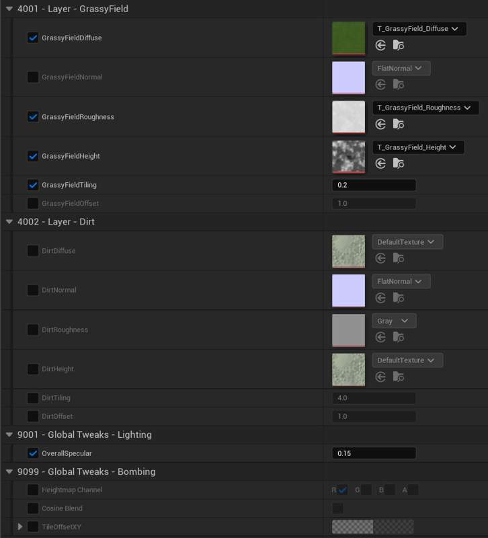Collapse the 4002 - Layer - Dirt section
Screen dimensions: 488x538
(x=9, y=222)
